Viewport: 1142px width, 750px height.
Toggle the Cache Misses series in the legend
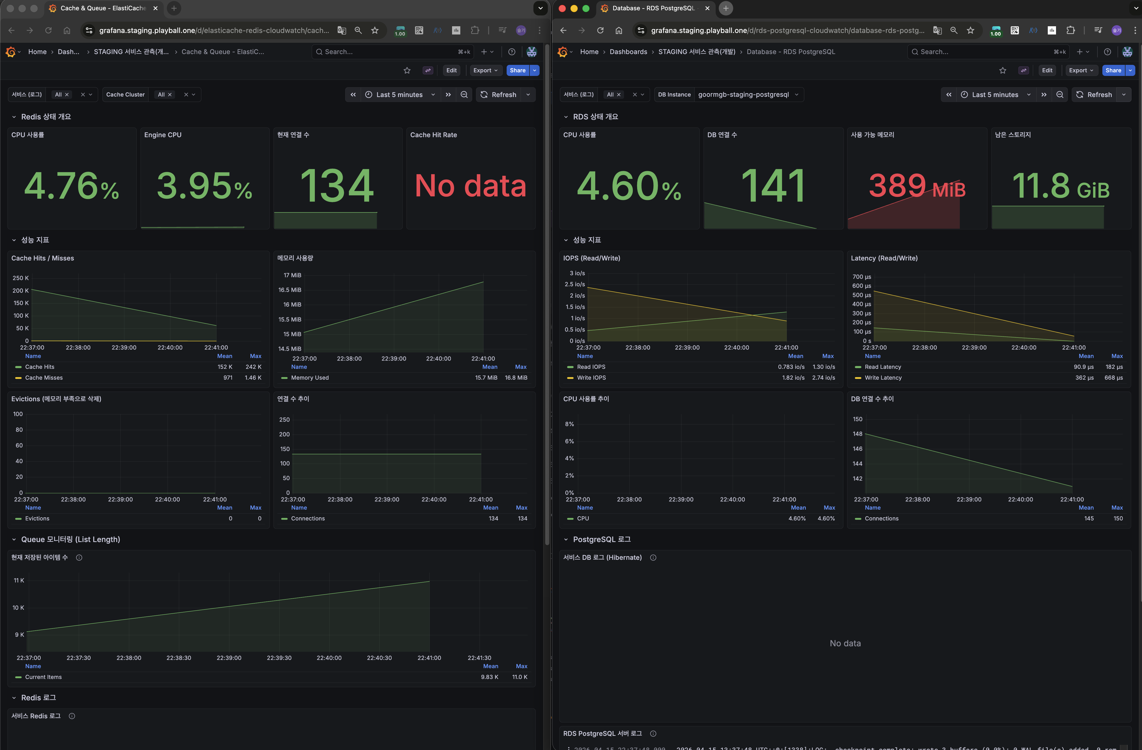[44, 378]
